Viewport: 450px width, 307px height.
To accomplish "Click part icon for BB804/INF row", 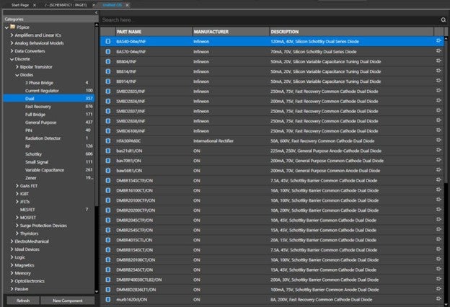I will 108,61.
